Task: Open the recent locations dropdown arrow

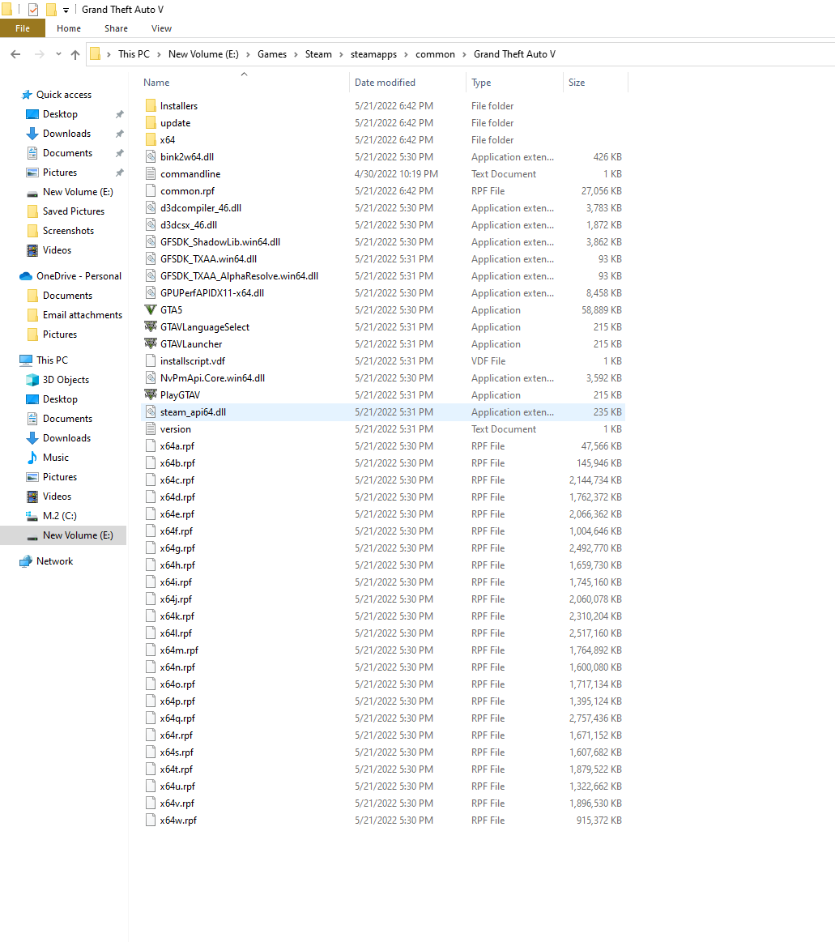Action: (x=58, y=54)
